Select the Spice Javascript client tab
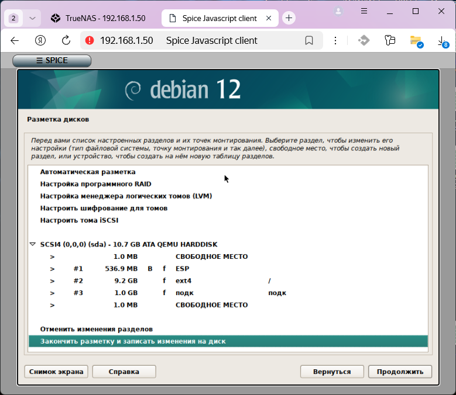Screen dimensions: 456x395 click(220, 18)
